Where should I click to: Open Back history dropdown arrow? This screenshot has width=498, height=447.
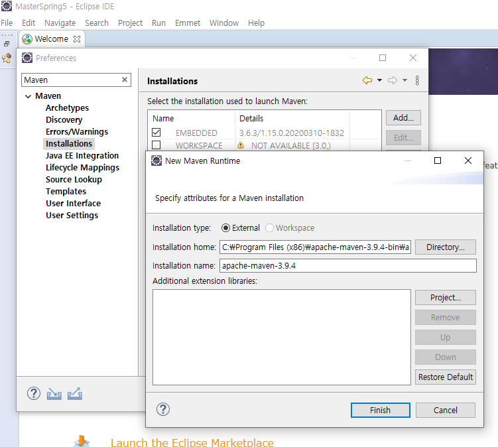click(379, 80)
